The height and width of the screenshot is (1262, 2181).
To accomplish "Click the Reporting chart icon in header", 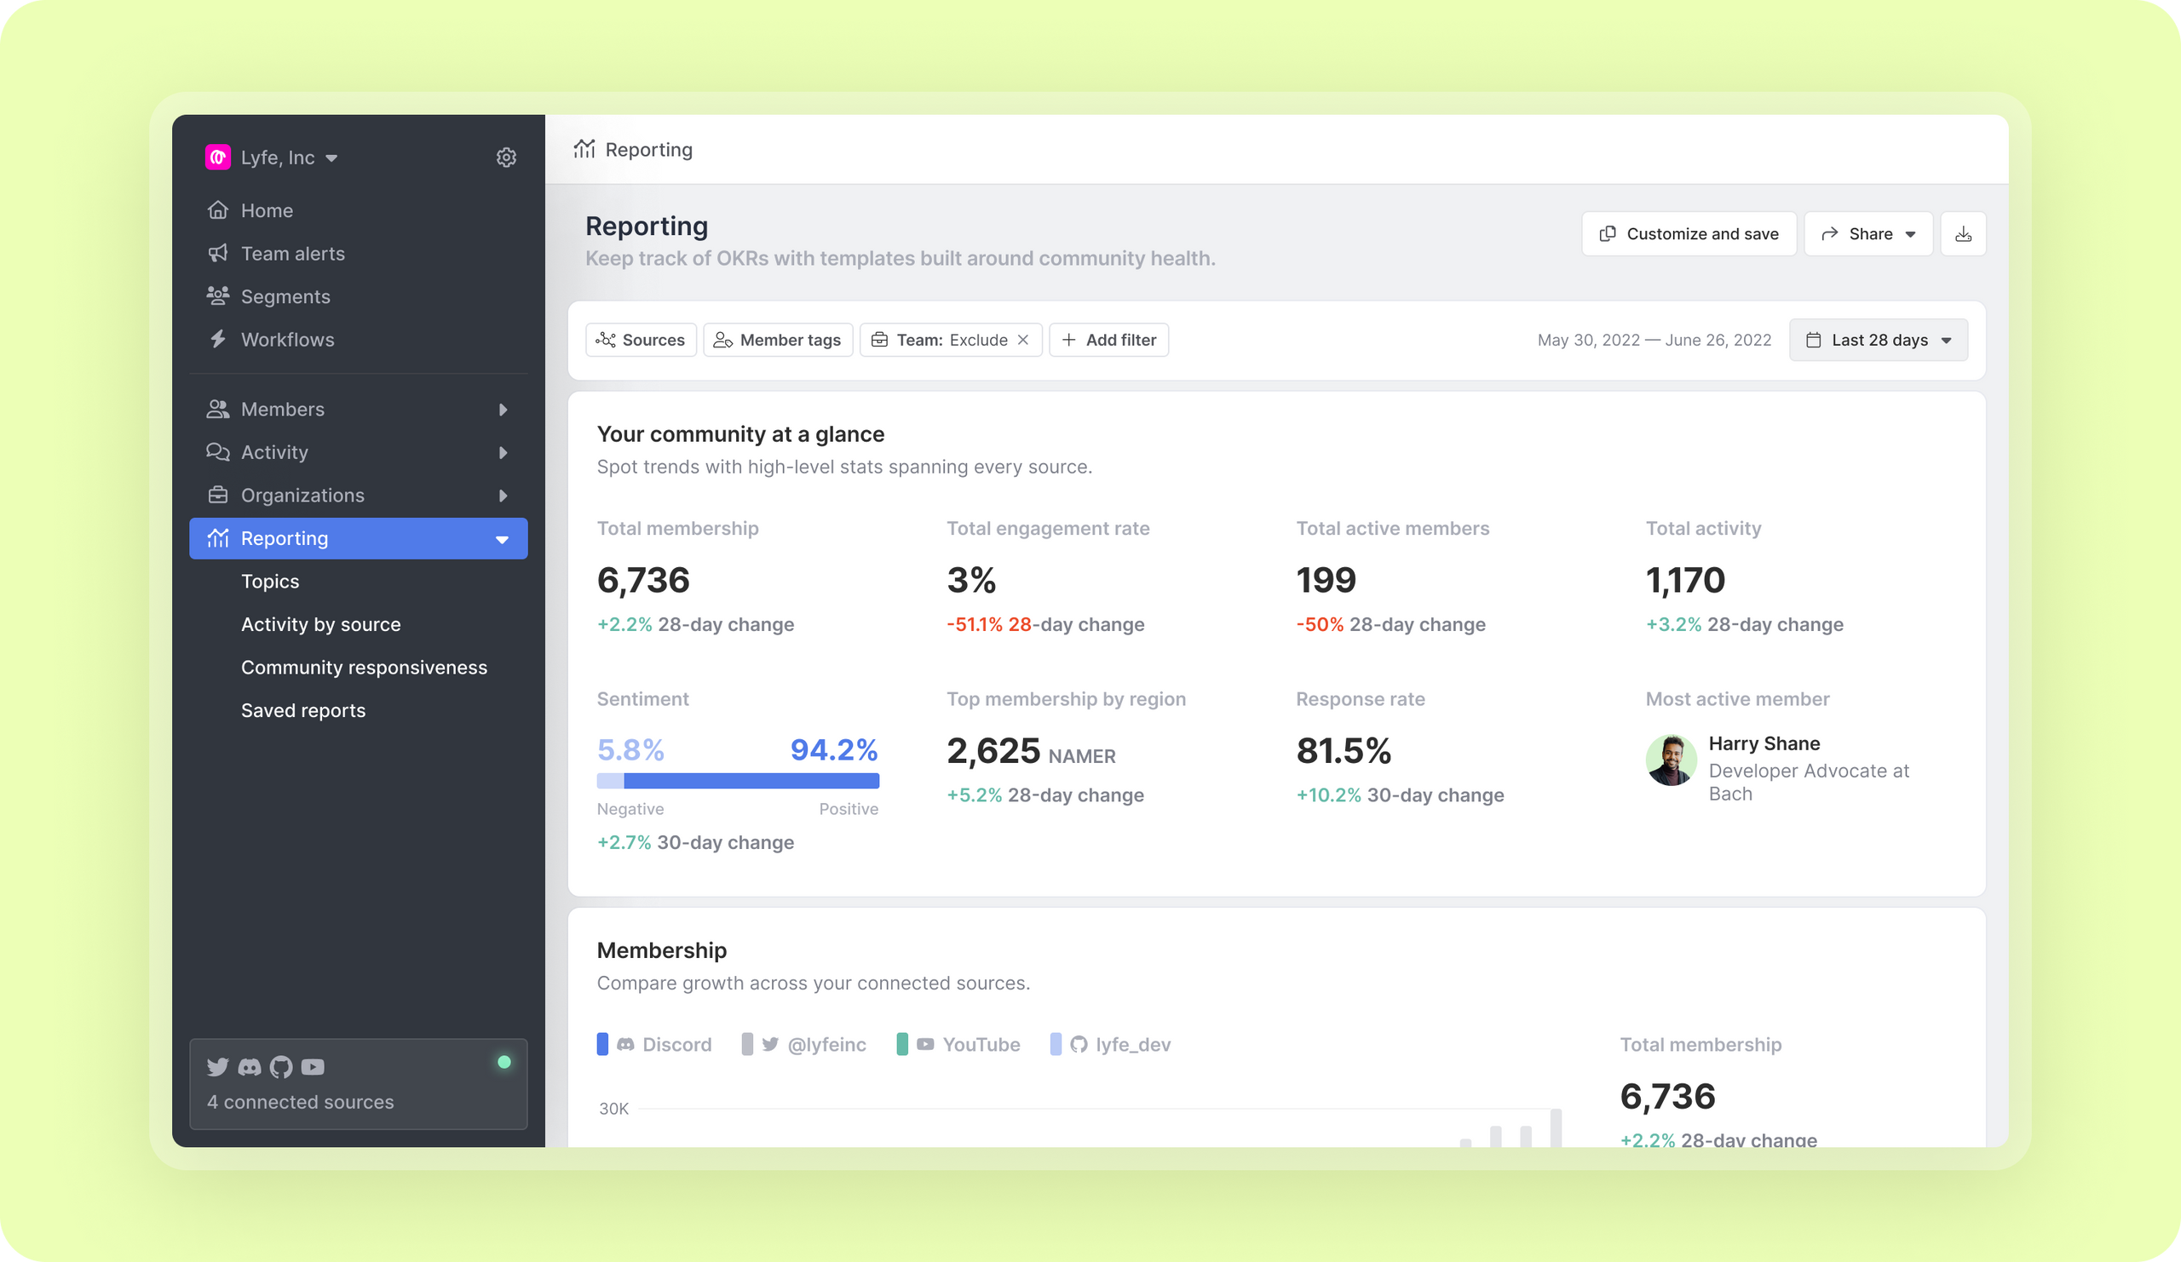I will (584, 149).
